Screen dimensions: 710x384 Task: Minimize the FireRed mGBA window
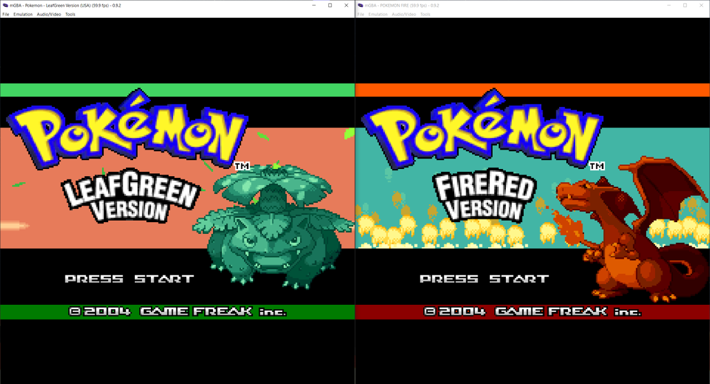pyautogui.click(x=669, y=5)
